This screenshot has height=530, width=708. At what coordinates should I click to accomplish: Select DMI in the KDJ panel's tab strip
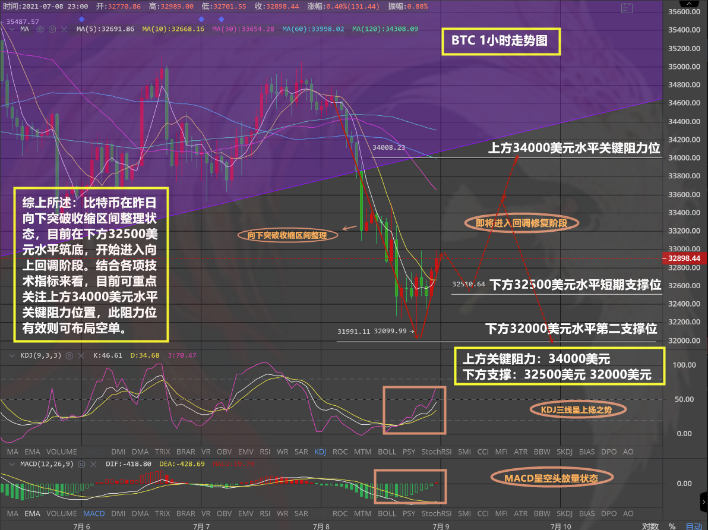[118, 452]
